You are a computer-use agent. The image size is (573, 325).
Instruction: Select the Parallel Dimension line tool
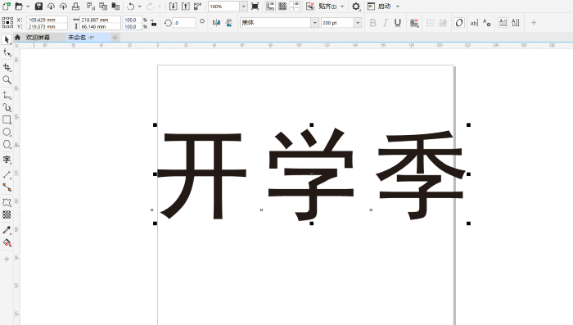(7, 175)
